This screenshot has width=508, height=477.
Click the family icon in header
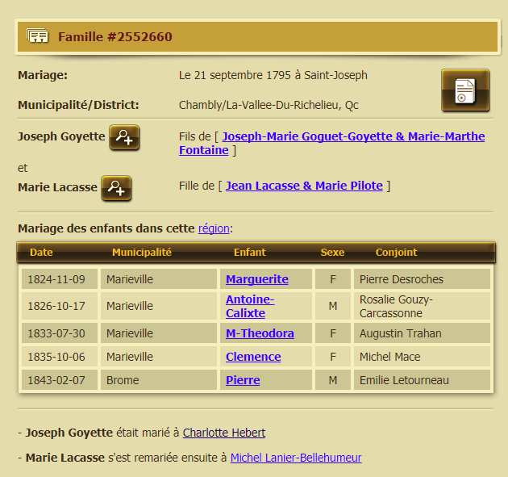[x=38, y=36]
